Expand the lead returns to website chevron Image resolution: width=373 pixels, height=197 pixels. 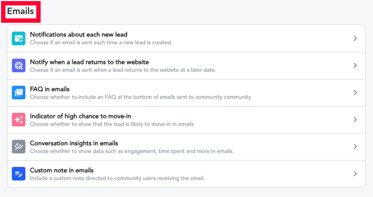[x=355, y=65]
